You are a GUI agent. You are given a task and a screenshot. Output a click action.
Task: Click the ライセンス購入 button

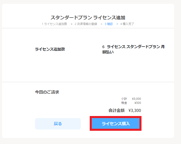tap(115, 124)
